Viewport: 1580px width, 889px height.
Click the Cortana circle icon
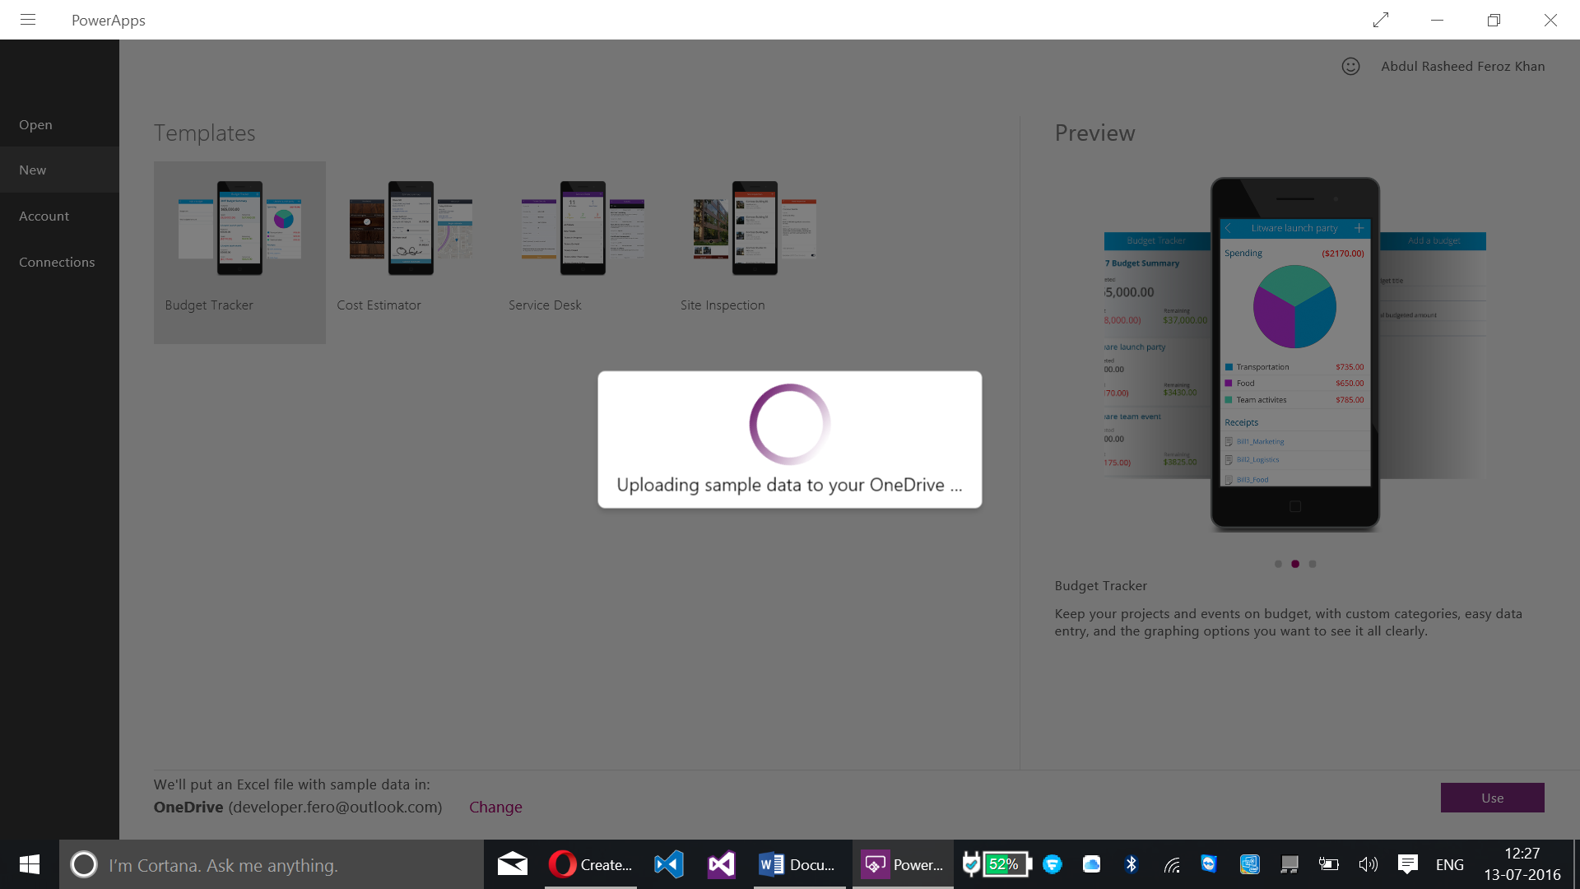pyautogui.click(x=84, y=864)
